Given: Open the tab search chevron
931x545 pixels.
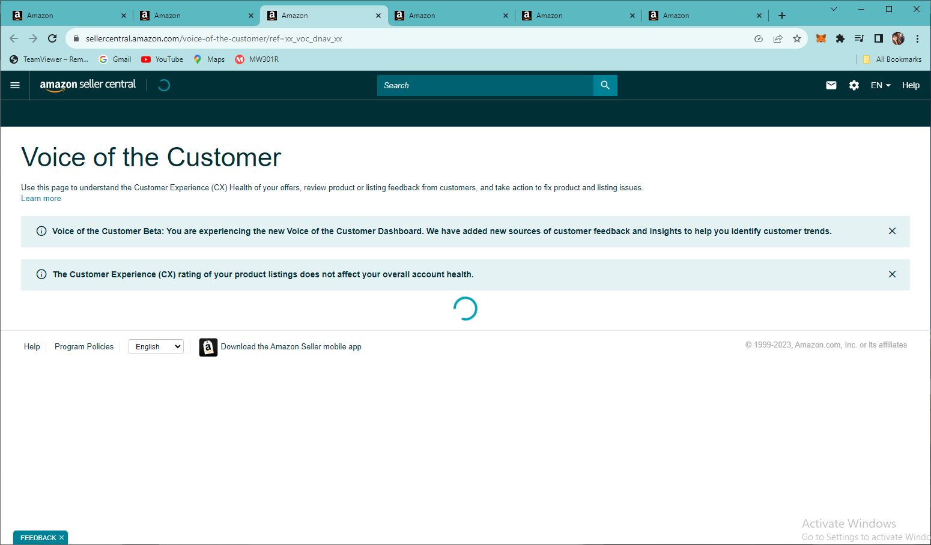Looking at the screenshot, I should (x=834, y=9).
